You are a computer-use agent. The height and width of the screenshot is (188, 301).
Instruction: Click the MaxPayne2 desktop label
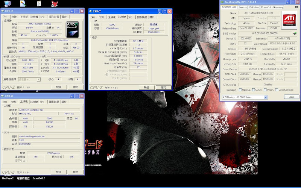(8, 178)
